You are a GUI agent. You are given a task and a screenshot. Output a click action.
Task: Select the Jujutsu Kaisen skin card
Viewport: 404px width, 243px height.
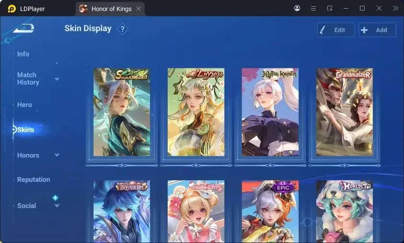270,112
